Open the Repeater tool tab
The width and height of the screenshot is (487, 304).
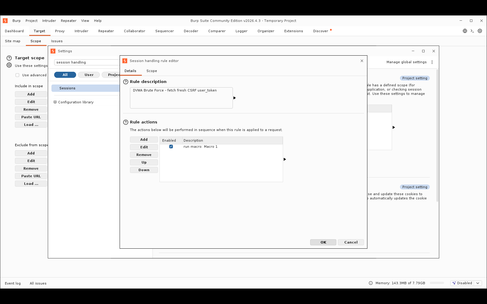tap(106, 31)
